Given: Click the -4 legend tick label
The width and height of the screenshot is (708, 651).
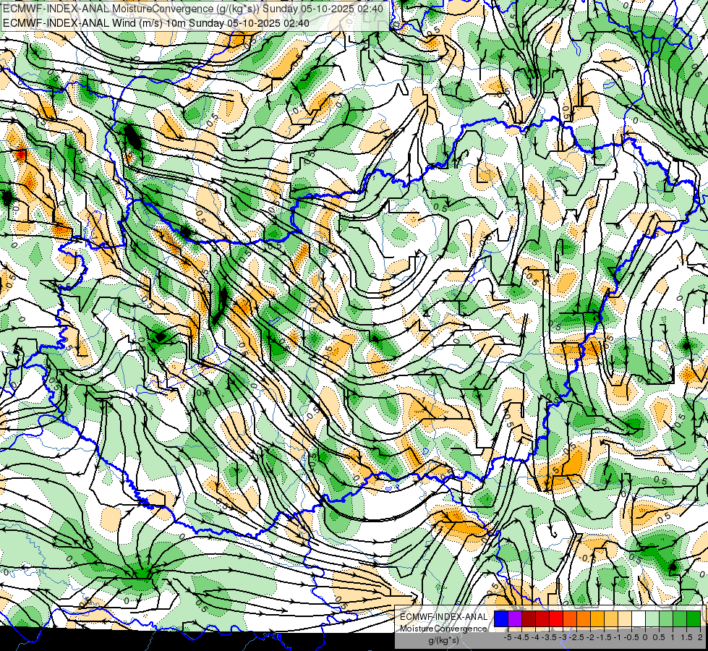Looking at the screenshot, I should (536, 637).
